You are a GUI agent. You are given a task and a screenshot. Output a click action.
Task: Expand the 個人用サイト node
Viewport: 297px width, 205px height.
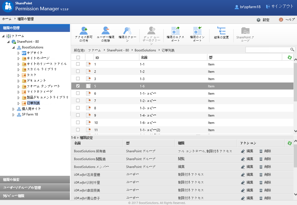tap(13, 109)
